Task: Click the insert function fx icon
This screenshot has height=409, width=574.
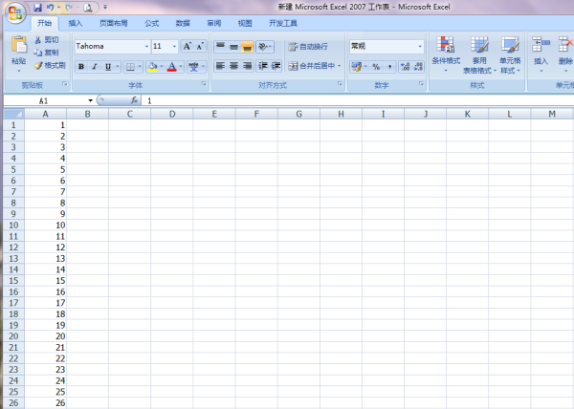Action: pyautogui.click(x=134, y=100)
